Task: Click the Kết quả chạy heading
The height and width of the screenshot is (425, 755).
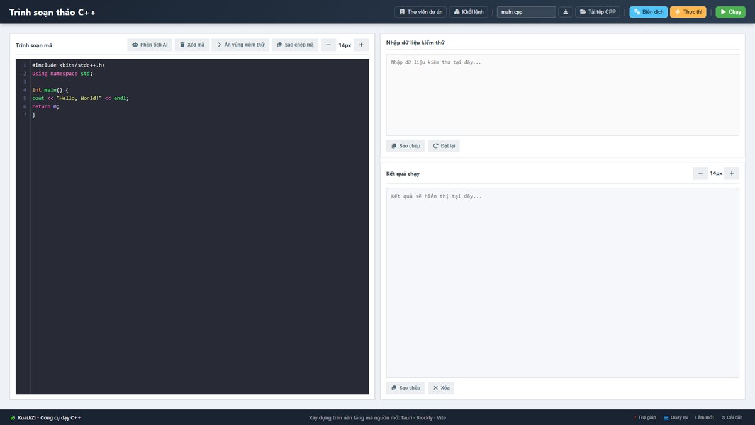Action: point(403,173)
